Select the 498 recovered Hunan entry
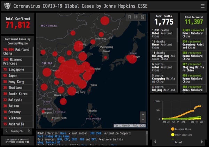 (x=193, y=79)
